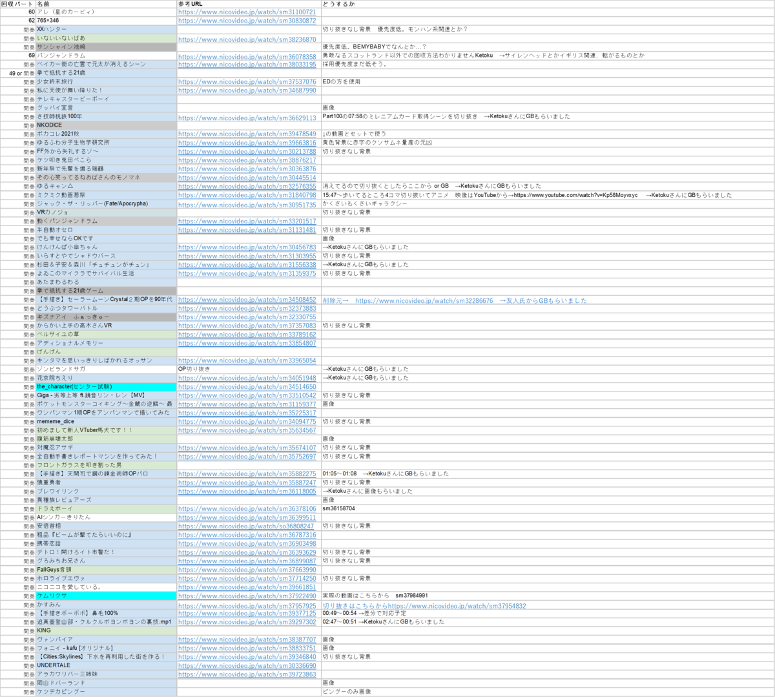
Task: Select the gray NKODICE cell
Action: click(x=106, y=125)
